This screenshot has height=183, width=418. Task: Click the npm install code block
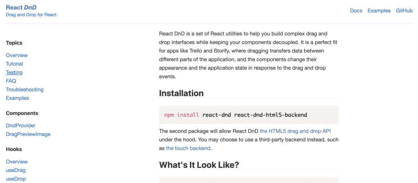tap(248, 115)
